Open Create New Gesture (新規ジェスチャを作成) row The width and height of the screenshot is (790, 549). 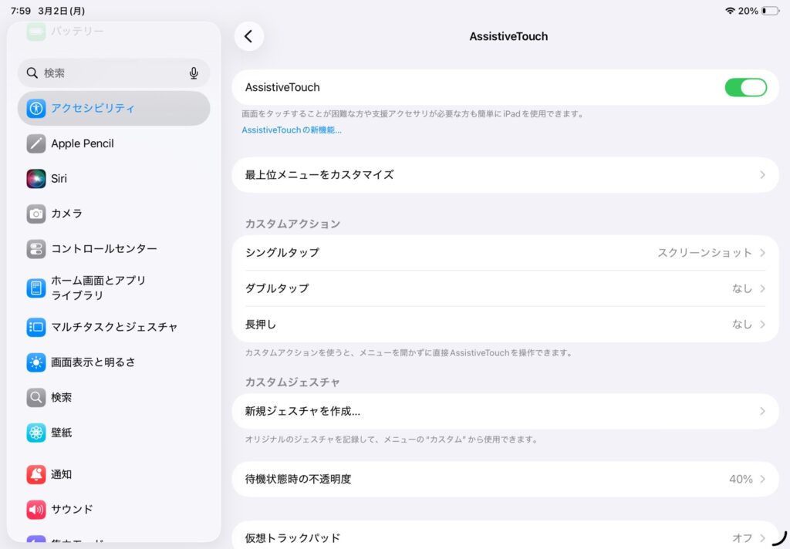coord(505,412)
